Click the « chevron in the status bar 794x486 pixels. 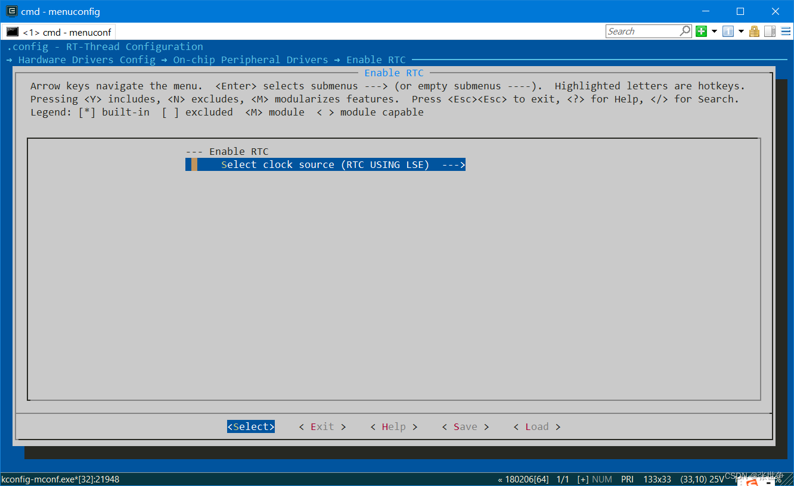(x=500, y=479)
